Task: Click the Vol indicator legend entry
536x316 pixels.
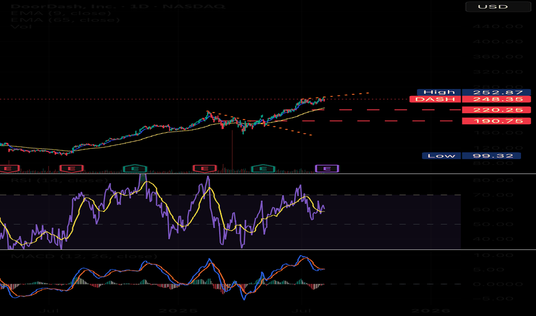Action: coord(21,26)
